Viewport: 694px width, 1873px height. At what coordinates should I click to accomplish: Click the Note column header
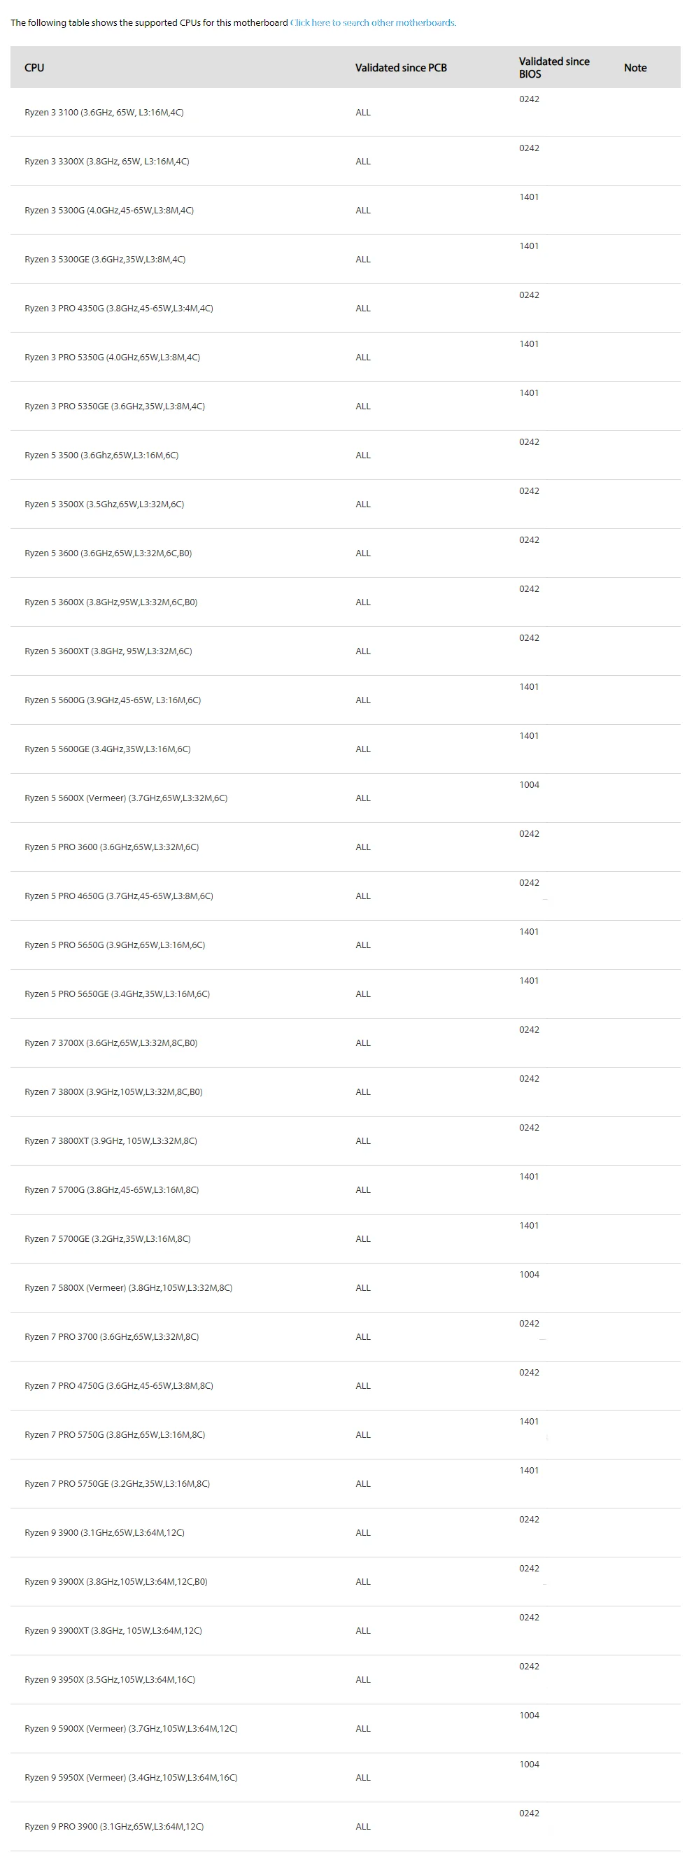pos(635,68)
